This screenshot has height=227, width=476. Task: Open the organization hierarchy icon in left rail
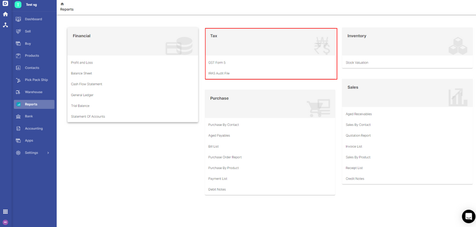point(5,25)
